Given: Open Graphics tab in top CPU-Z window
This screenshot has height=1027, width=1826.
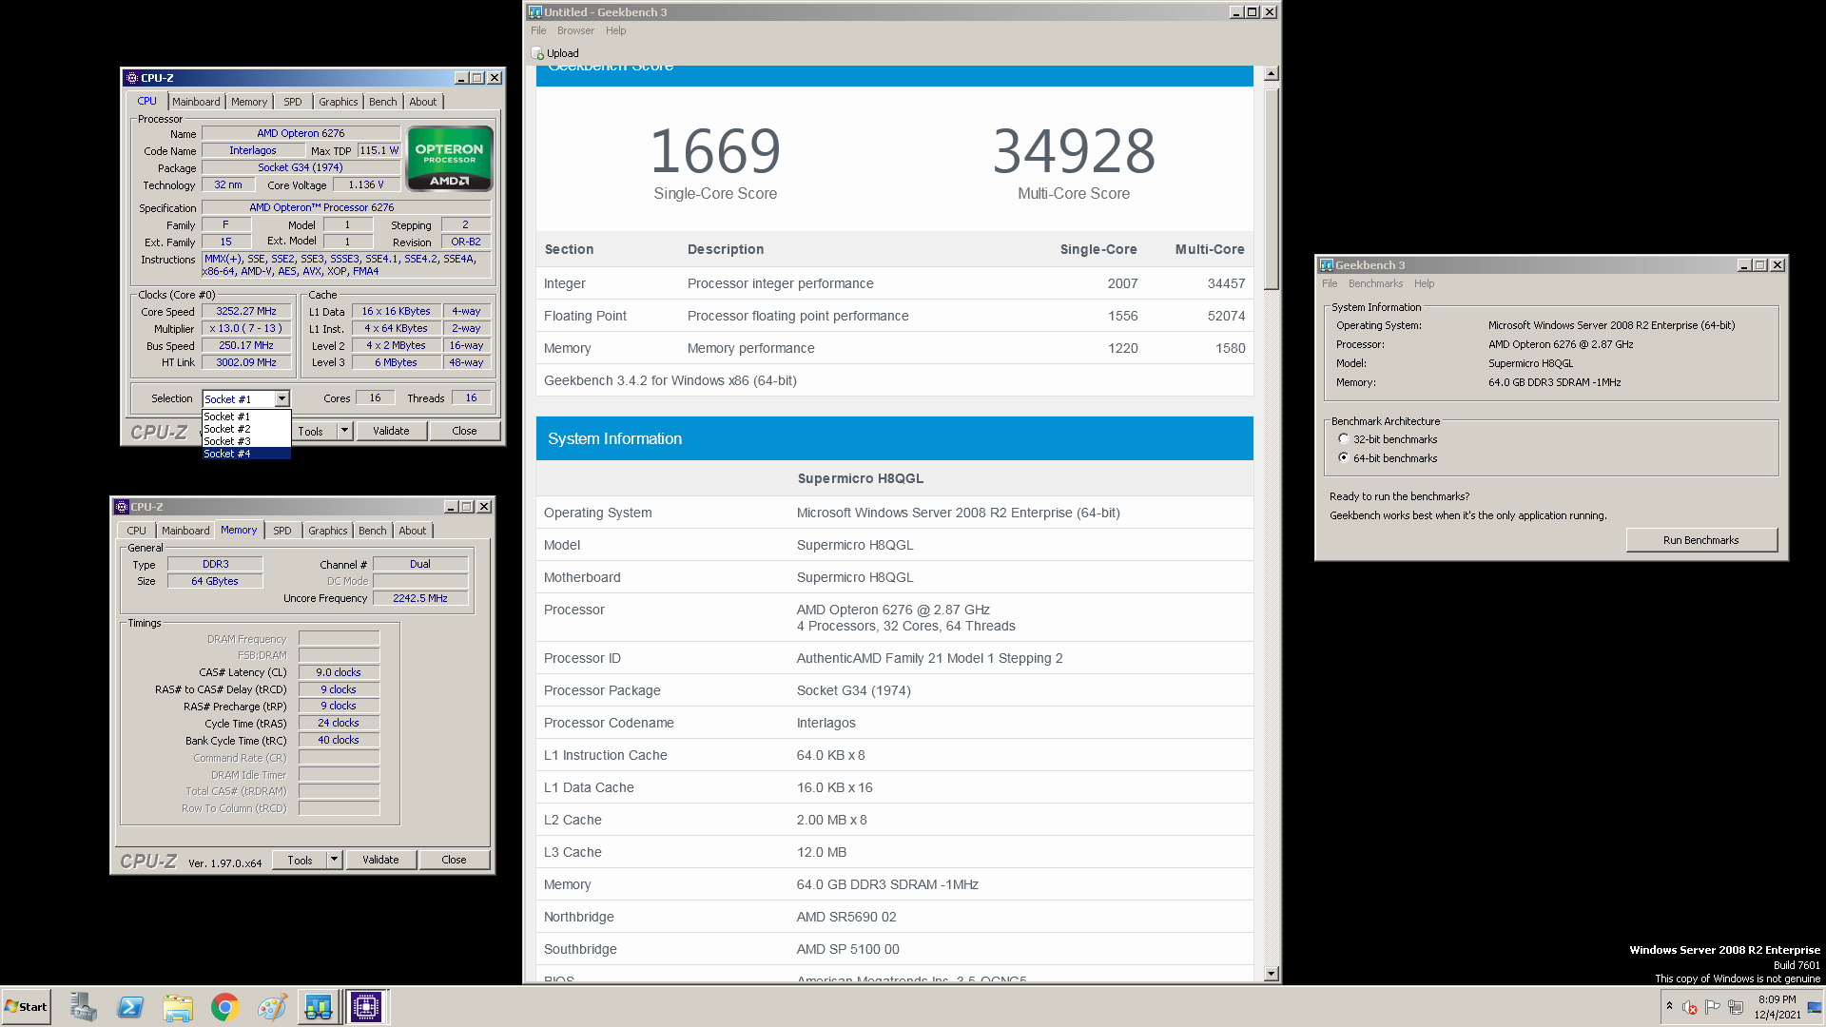Looking at the screenshot, I should point(338,102).
